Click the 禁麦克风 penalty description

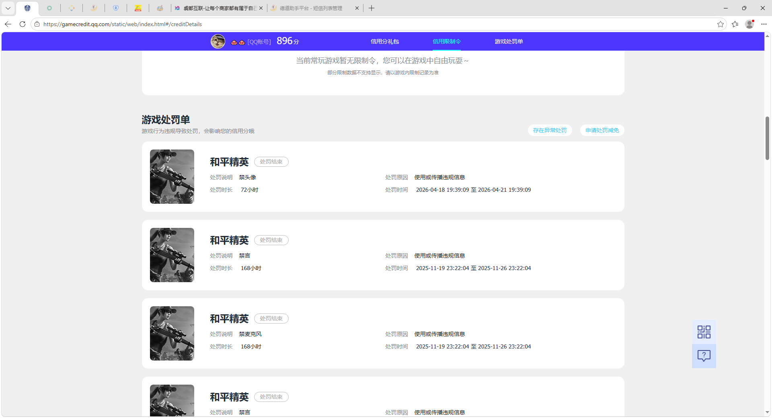click(250, 334)
